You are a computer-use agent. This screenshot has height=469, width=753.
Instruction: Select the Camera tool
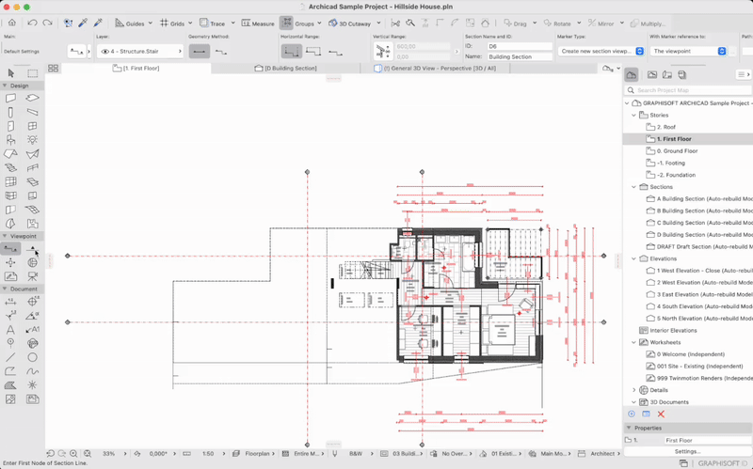[x=32, y=276]
